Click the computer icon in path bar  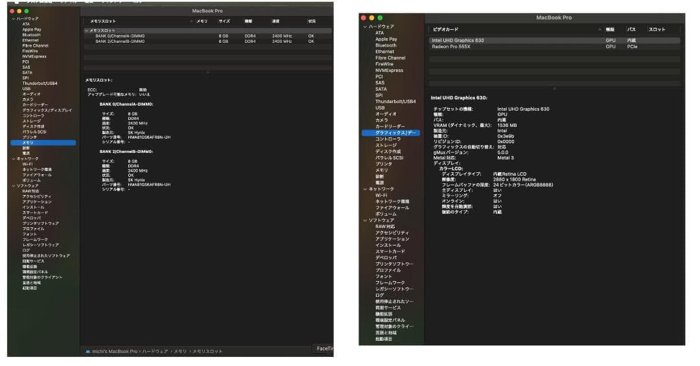tap(87, 352)
